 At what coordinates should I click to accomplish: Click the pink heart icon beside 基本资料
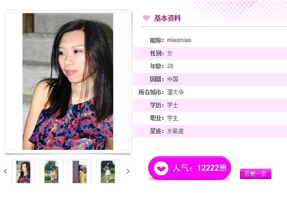[x=146, y=18]
